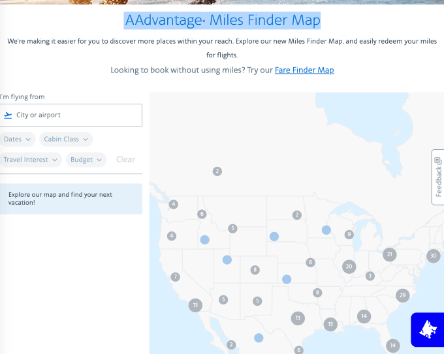
Task: Expand the Dates dropdown
Action: click(17, 139)
